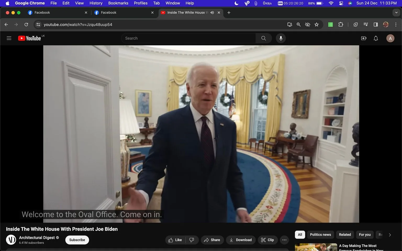The image size is (402, 251).
Task: Open YouTube search by voice
Action: coord(280,38)
